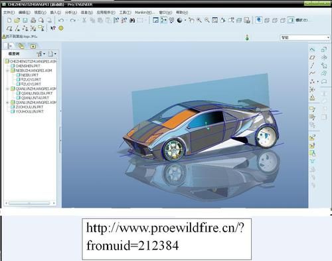This screenshot has height=261, width=332.
Task: Enable hidden line display mode
Action: (x=275, y=21)
